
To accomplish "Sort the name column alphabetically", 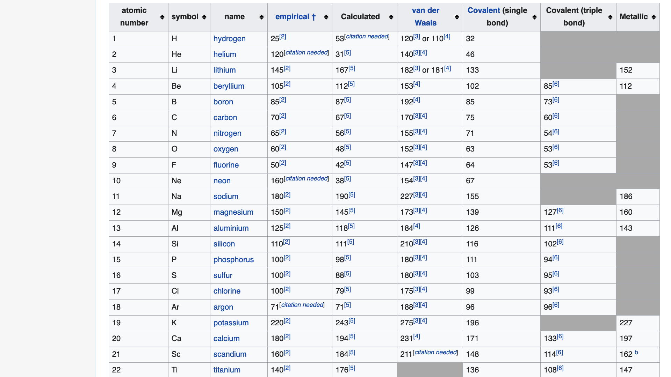I will click(x=261, y=17).
